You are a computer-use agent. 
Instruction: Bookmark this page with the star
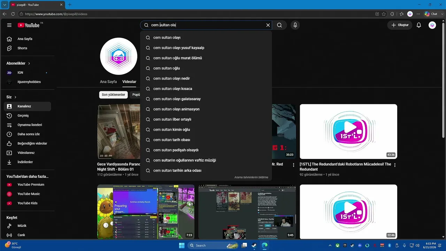coord(384,14)
